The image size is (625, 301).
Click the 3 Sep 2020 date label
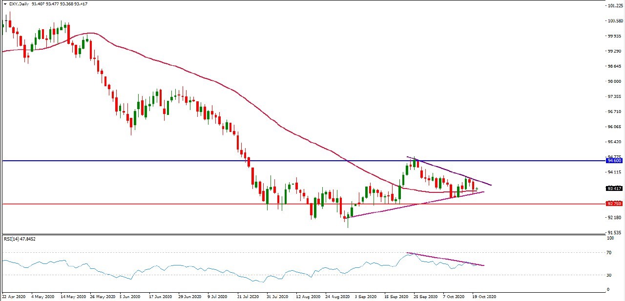click(366, 296)
